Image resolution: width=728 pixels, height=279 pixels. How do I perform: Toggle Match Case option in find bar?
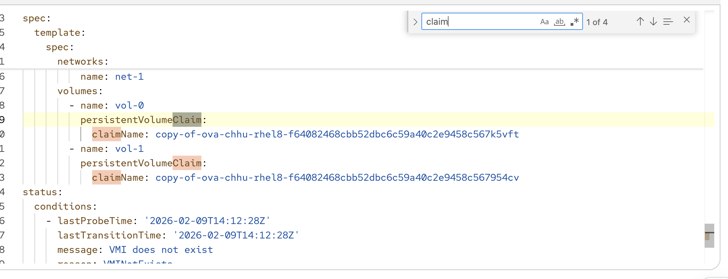544,22
